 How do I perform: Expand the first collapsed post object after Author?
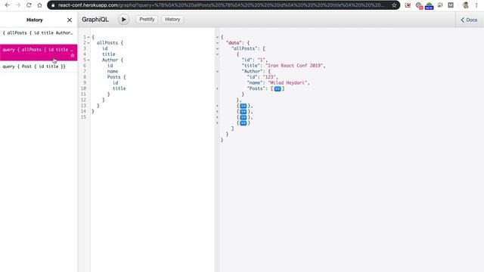[244, 106]
